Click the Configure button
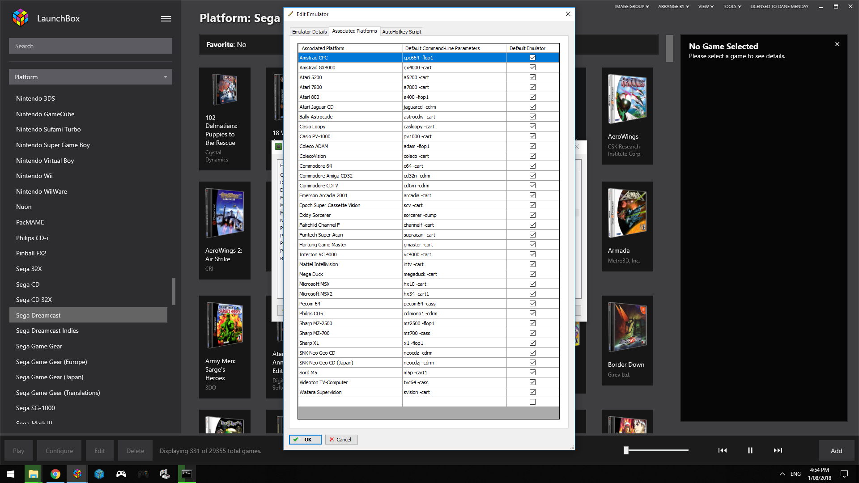Viewport: 859px width, 483px height. (59, 451)
